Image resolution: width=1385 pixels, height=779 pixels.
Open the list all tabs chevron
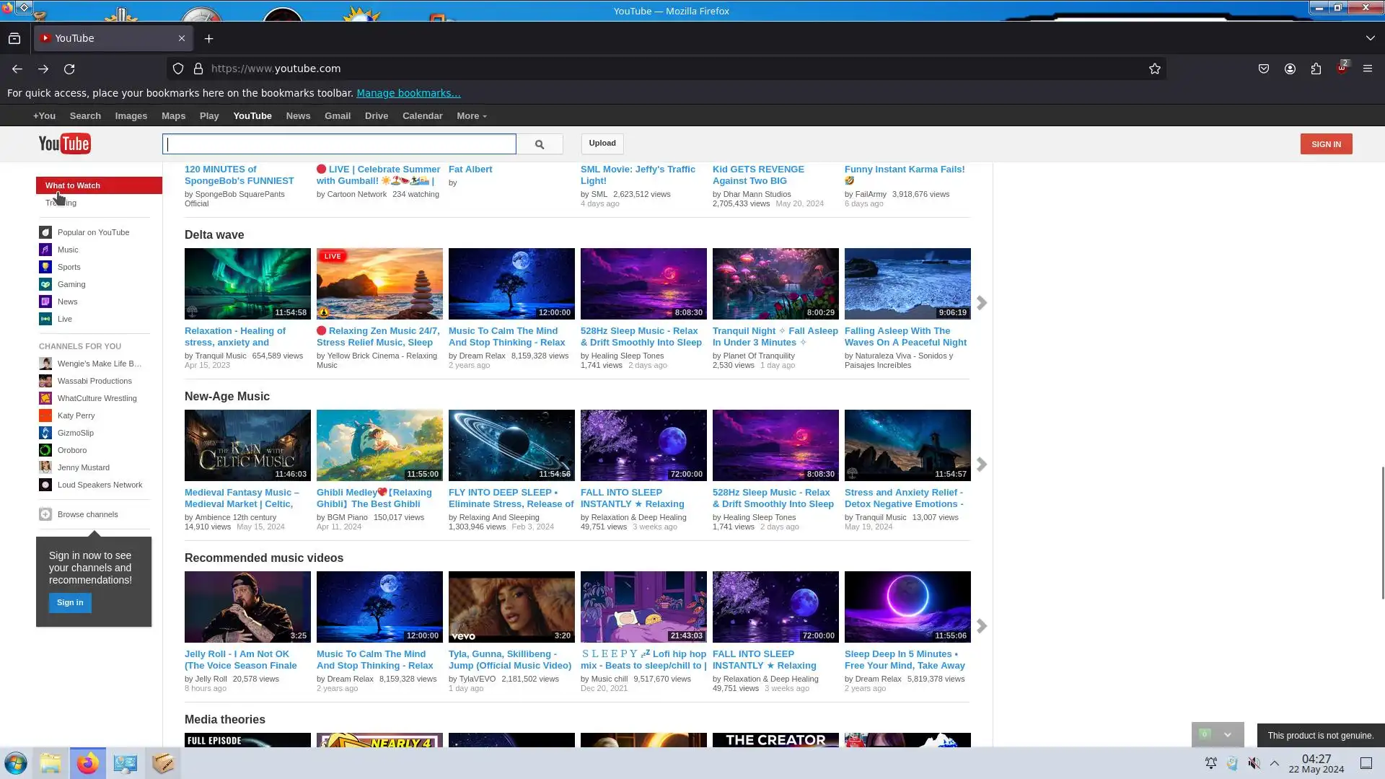coord(1370,38)
